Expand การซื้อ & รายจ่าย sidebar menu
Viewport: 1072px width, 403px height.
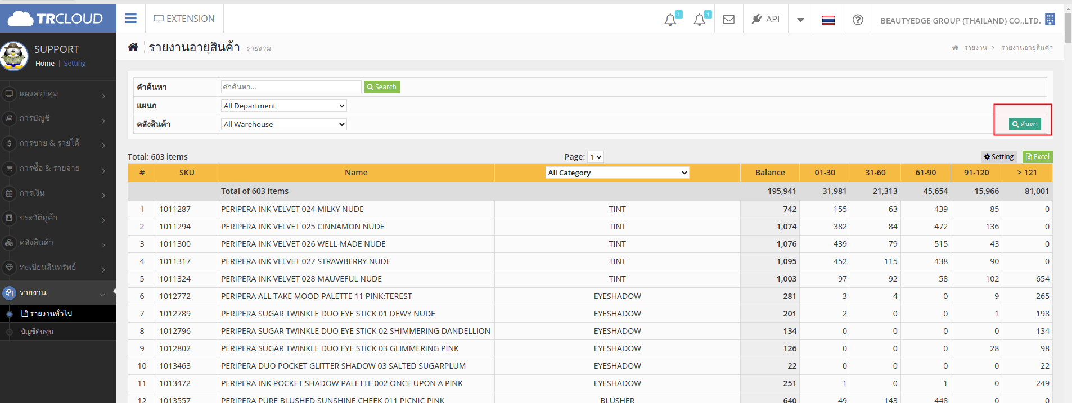(58, 168)
